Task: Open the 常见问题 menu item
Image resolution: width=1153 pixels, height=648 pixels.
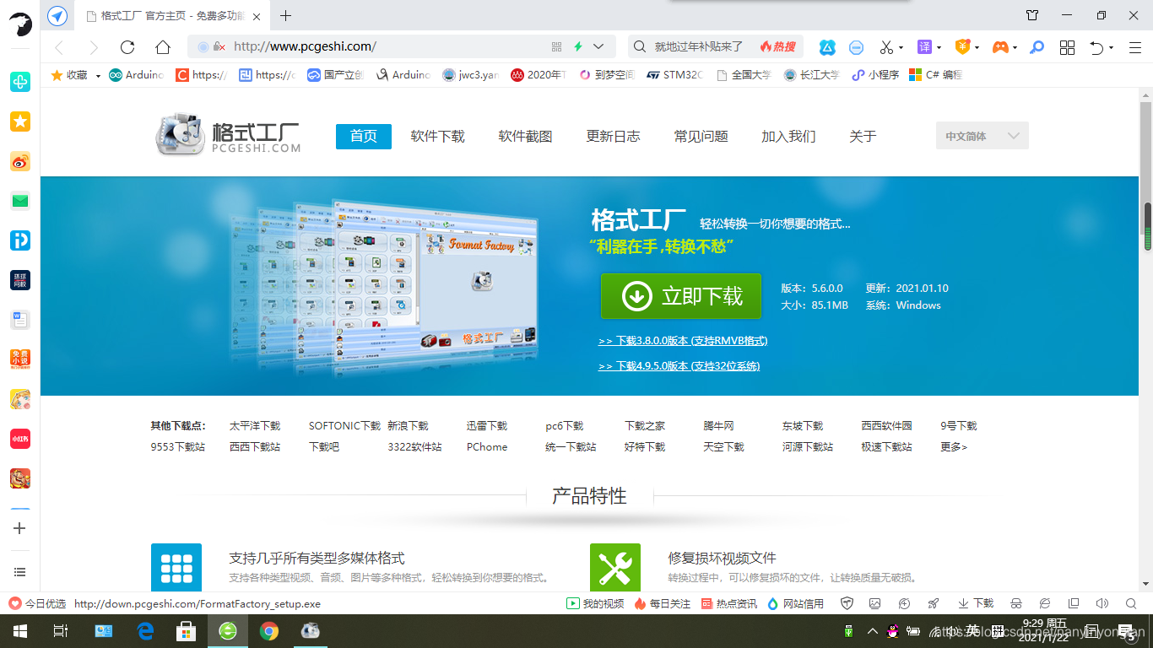Action: pyautogui.click(x=701, y=136)
